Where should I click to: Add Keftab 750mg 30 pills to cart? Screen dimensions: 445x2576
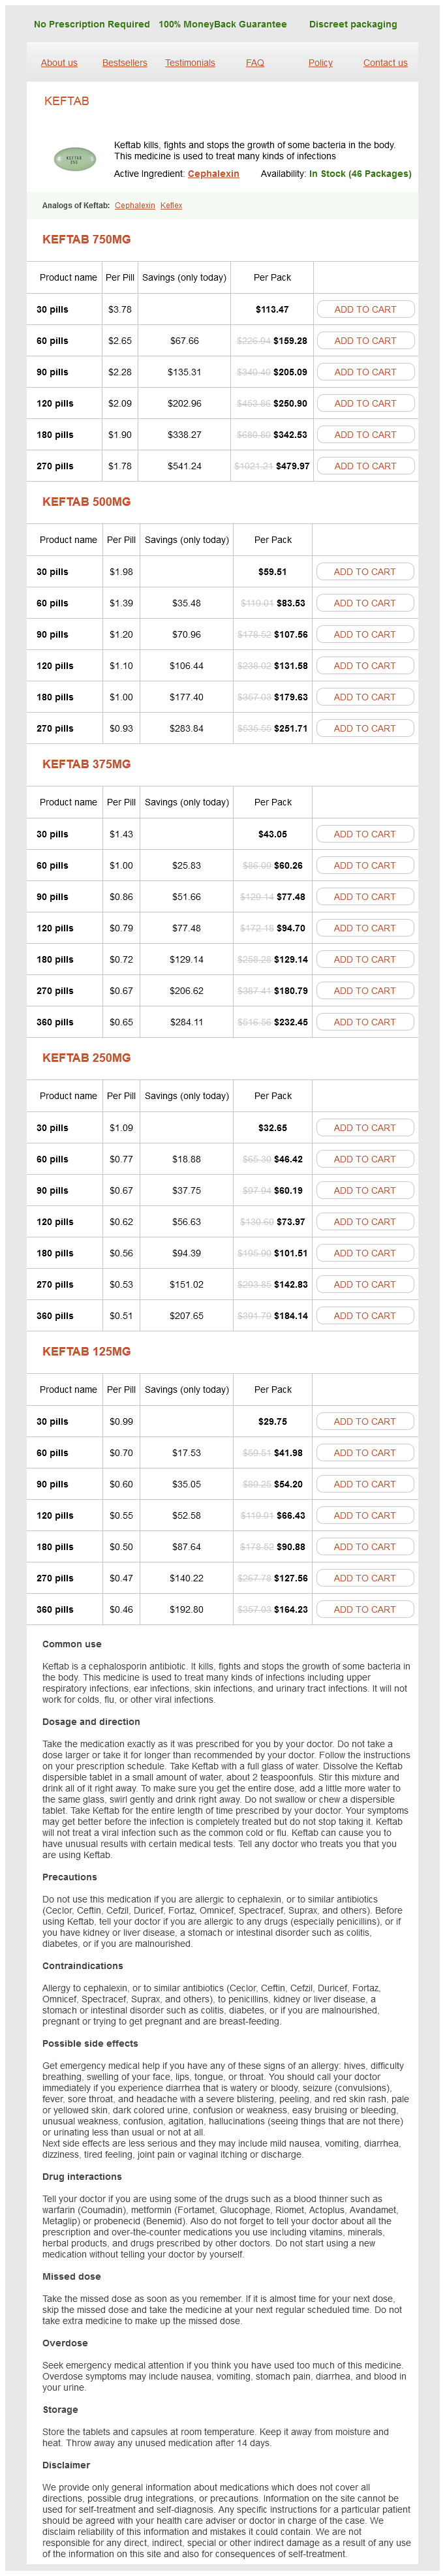[x=365, y=310]
